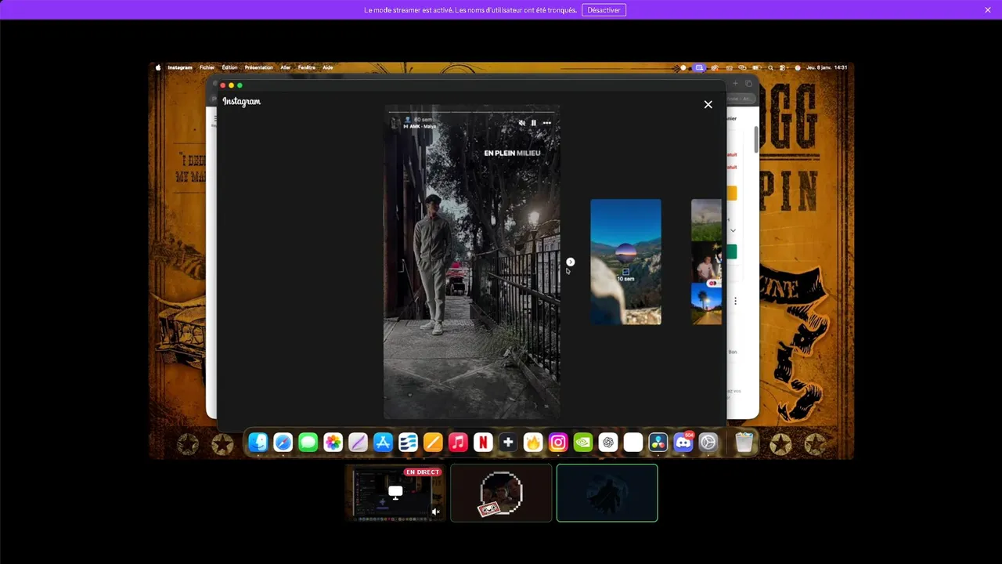Open the Instagram app menu in menu bar

pyautogui.click(x=179, y=67)
